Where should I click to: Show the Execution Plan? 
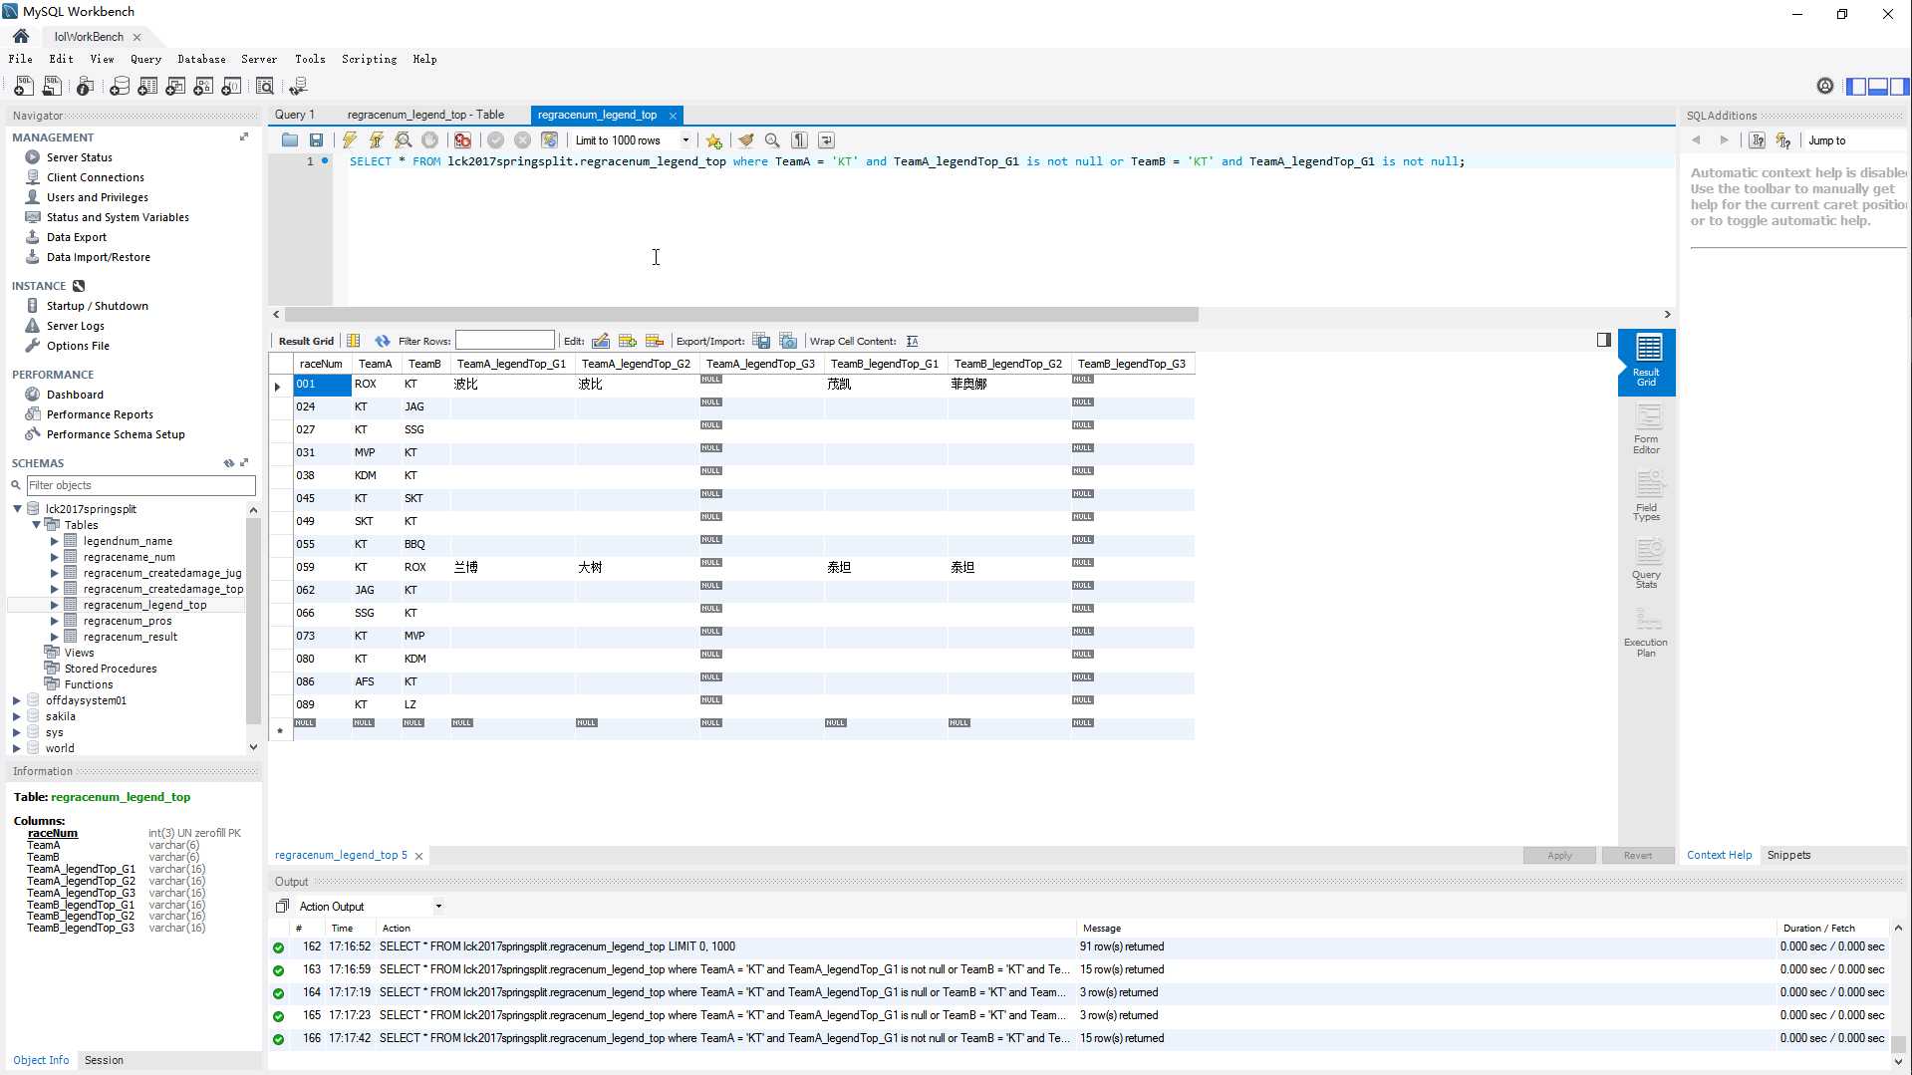coord(1646,632)
